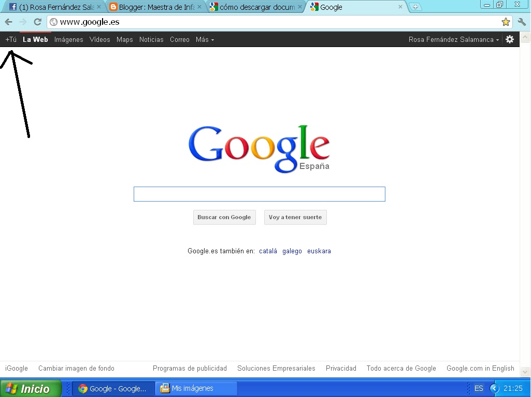Open Chrome's wrench settings menu
Image resolution: width=531 pixels, height=397 pixels.
point(522,22)
